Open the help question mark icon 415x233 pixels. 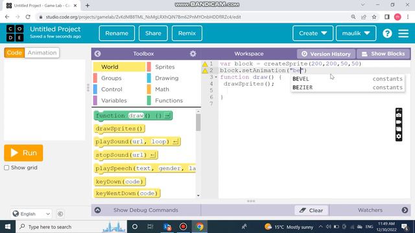[x=387, y=33]
